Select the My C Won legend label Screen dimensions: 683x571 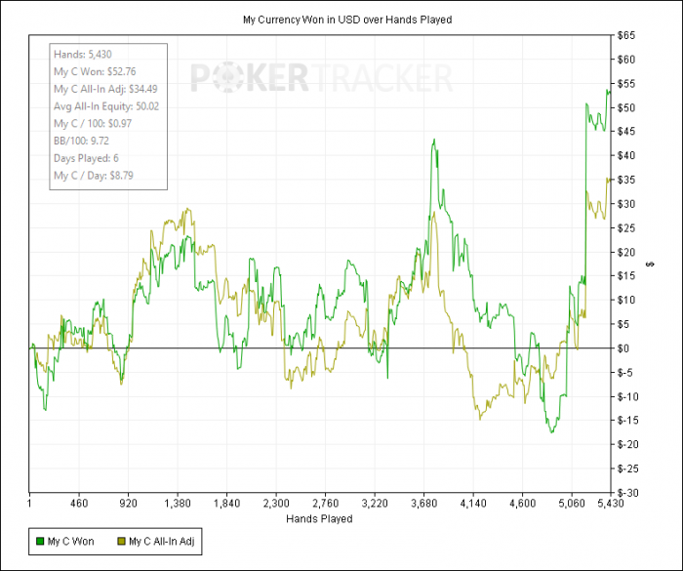click(x=71, y=540)
